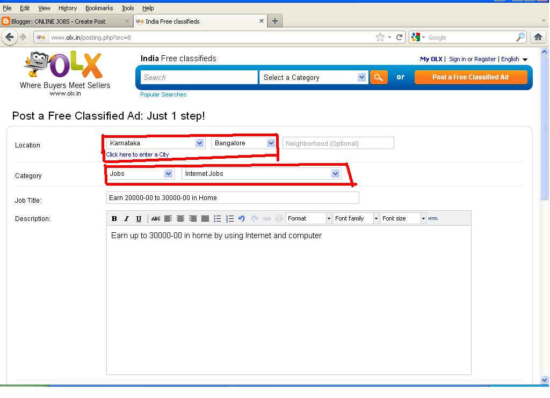
Task: Open the Bangalore city dropdown
Action: (x=270, y=143)
